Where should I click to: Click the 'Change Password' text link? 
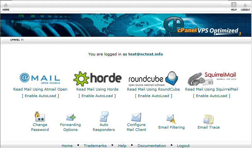pyautogui.click(x=40, y=127)
